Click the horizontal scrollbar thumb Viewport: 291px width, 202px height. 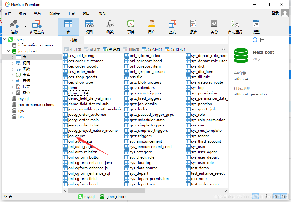click(x=107, y=190)
